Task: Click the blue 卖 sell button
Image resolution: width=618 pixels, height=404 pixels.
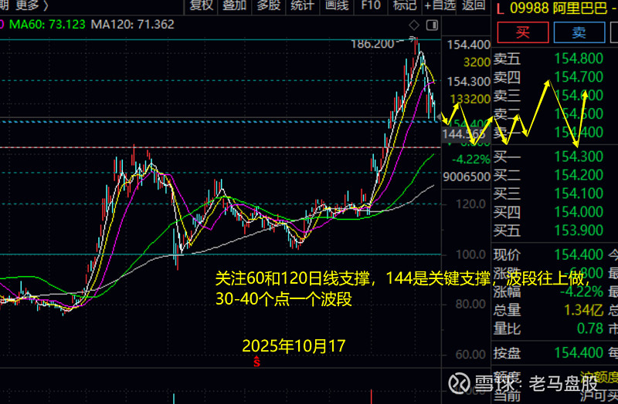Action: 579,32
